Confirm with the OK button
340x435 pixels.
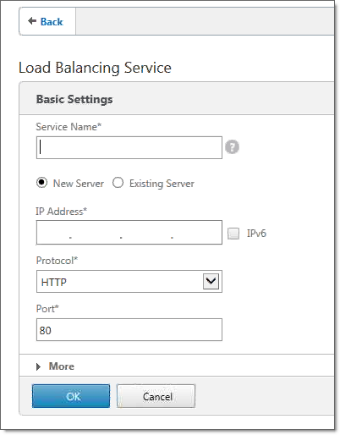pos(71,396)
